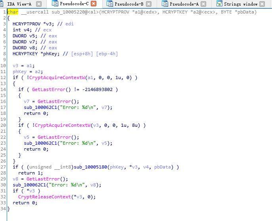The image size is (272, 221).
Task: Click the Pseudocode-C tab icon
Action: pyautogui.click(x=55, y=4)
